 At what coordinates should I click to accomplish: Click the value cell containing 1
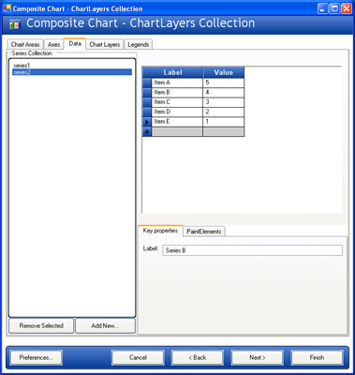click(x=223, y=122)
